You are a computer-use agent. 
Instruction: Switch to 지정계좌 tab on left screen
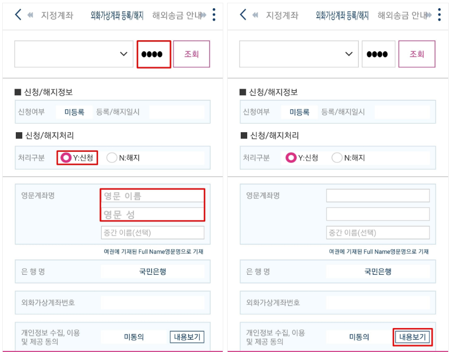point(57,15)
